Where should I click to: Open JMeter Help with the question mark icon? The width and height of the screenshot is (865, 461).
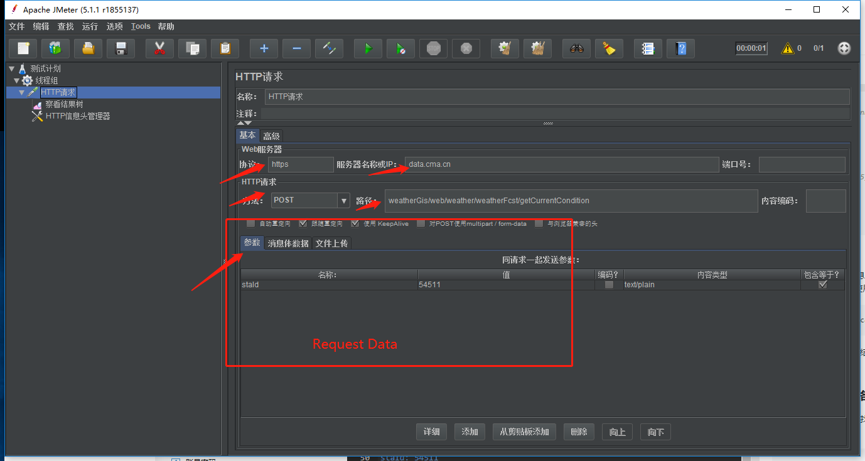point(680,48)
